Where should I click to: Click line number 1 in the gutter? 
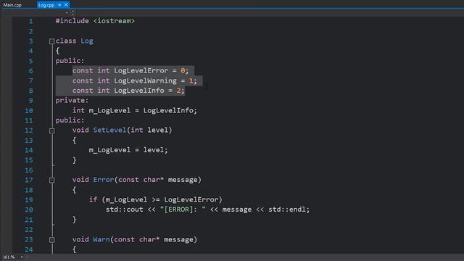[x=30, y=21]
